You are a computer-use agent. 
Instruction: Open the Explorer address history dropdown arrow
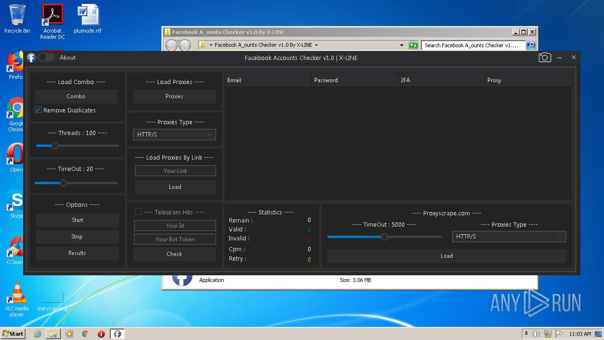[x=402, y=45]
